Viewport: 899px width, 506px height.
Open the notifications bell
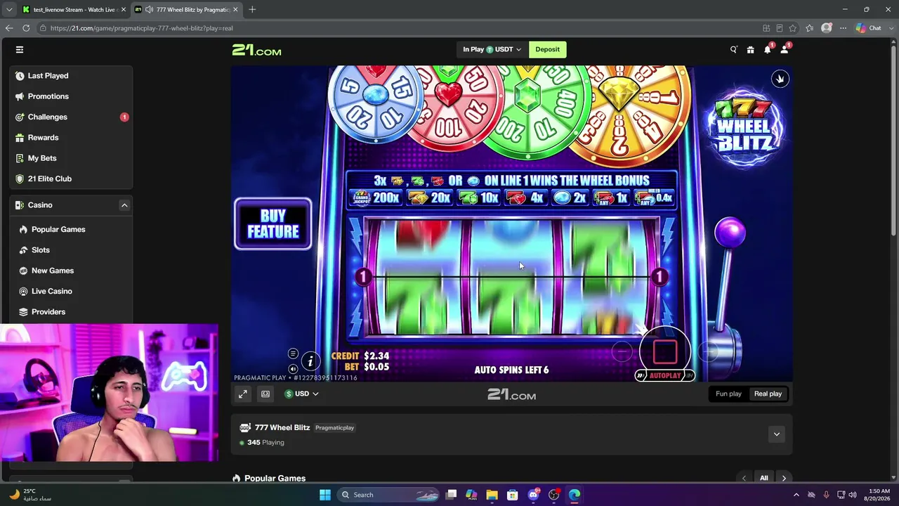[768, 49]
